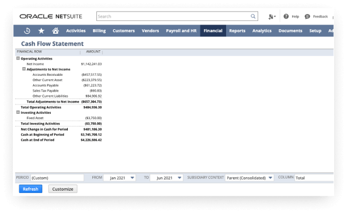Click the Financial Row column header
Screen dimensions: 347x214
coord(29,51)
